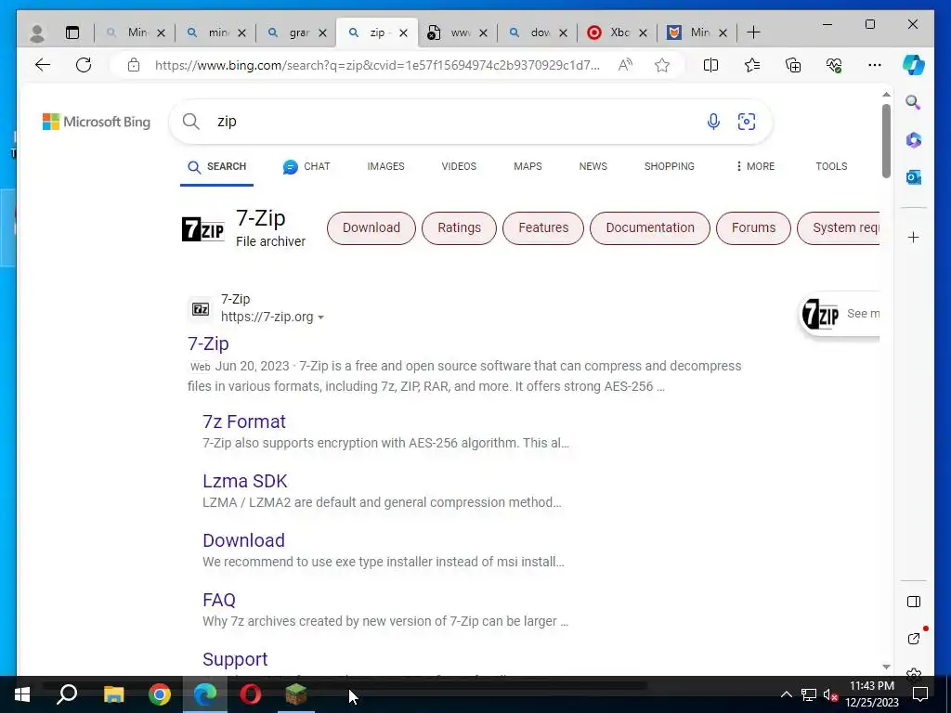
Task: Open the Download sublink under 7-Zip
Action: [244, 541]
